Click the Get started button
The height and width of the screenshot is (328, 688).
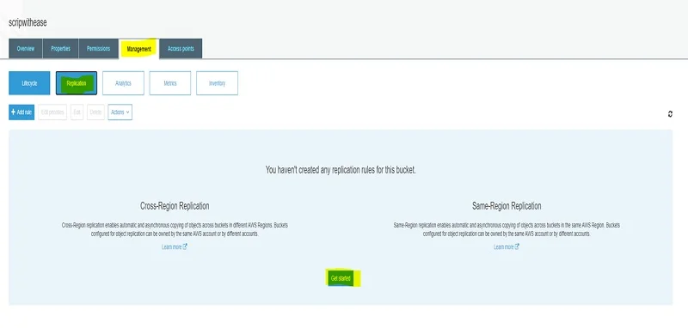click(341, 278)
